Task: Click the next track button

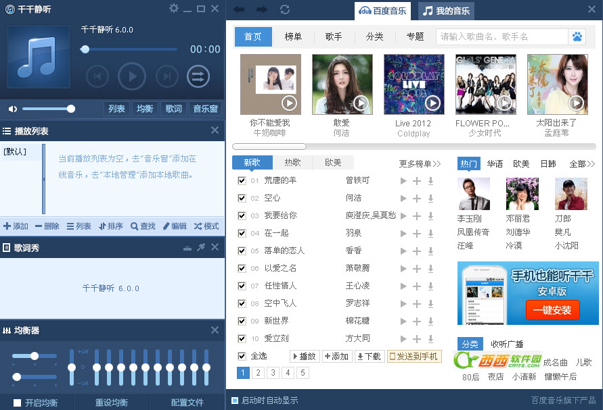Action: (x=167, y=76)
